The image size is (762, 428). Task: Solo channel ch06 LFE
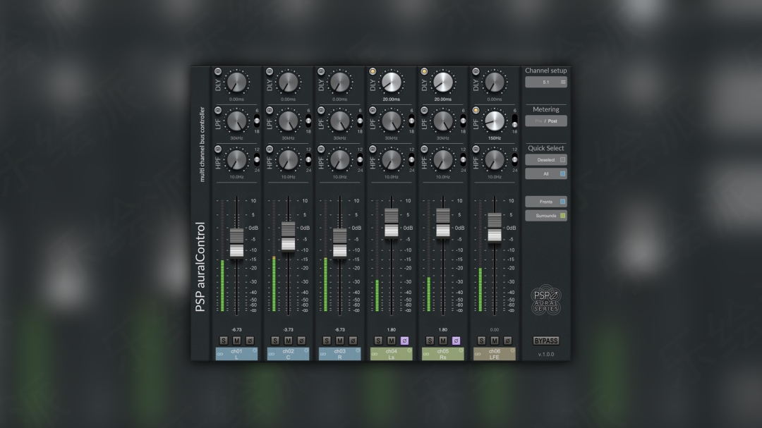pos(481,341)
